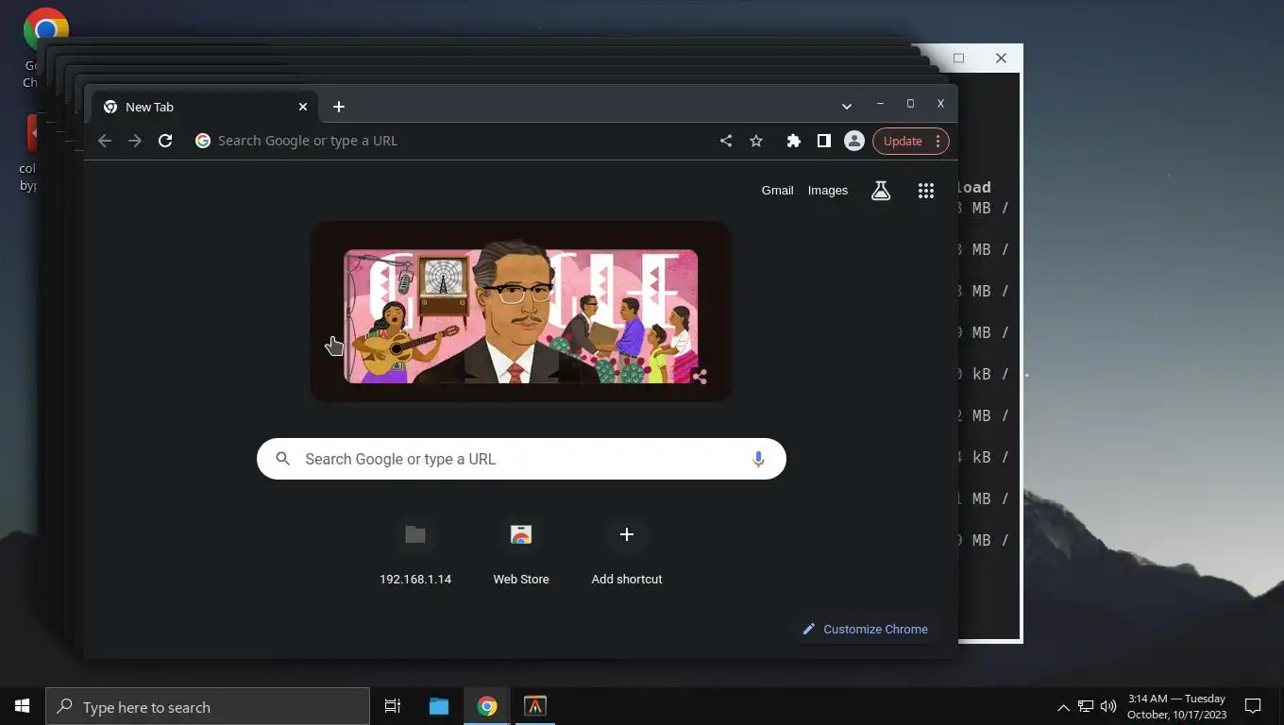Click Customize Chrome button
Image resolution: width=1284 pixels, height=725 pixels.
[x=865, y=629]
